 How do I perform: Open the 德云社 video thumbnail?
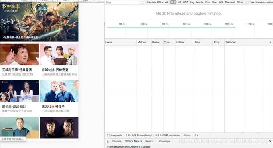[x=59, y=91]
